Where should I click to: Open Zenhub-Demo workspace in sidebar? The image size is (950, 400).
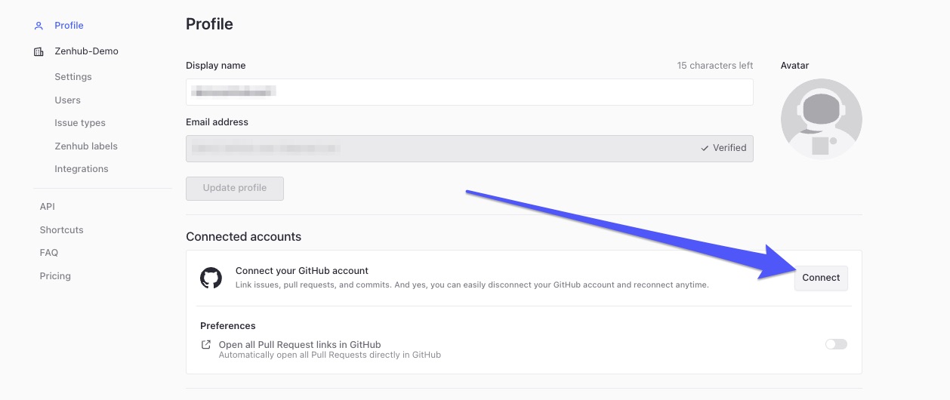(x=86, y=51)
